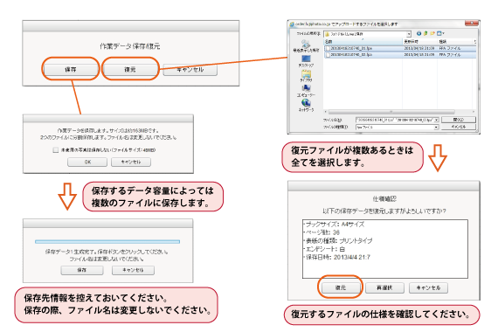Image resolution: width=498 pixels, height=332 pixels.
Task: Open the View Menu icon in file dialog
Action: click(439, 33)
